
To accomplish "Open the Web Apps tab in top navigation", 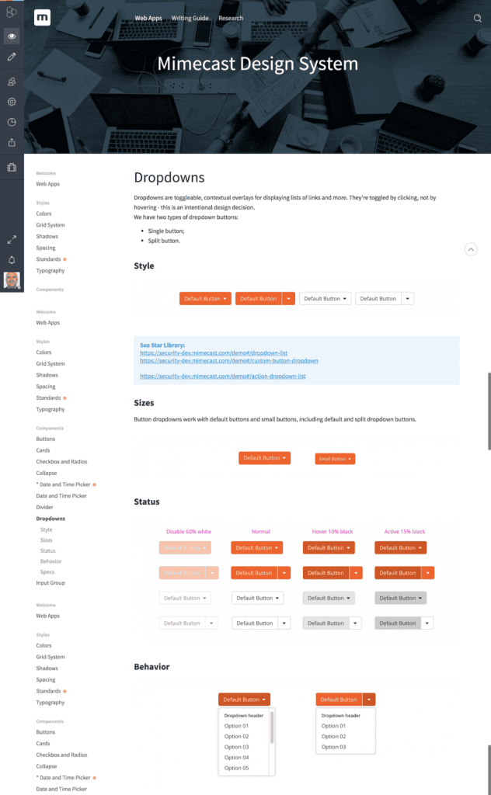I will pos(148,18).
